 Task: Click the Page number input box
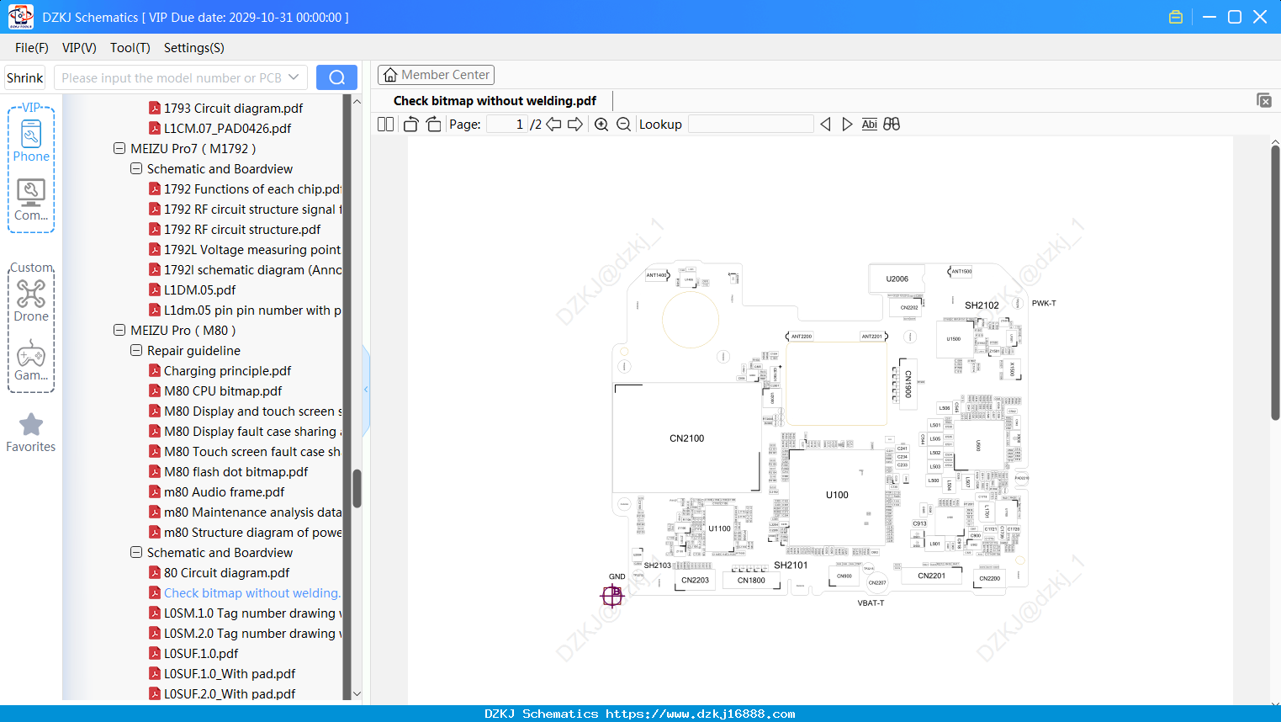click(507, 125)
